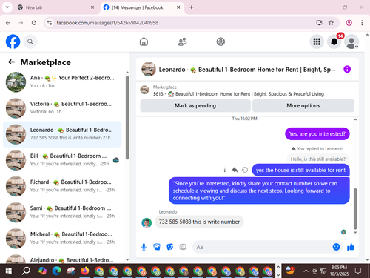This screenshot has width=370, height=278.
Task: Open the Micheal conversation
Action: tap(62, 238)
